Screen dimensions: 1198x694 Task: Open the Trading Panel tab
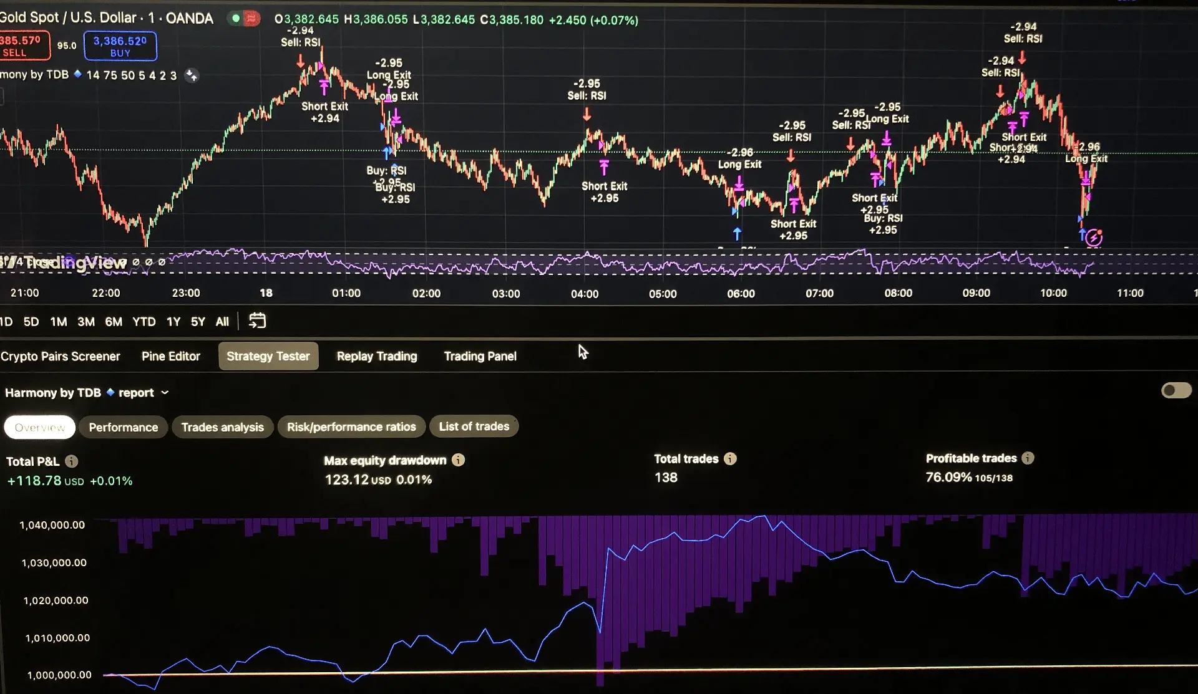point(480,356)
